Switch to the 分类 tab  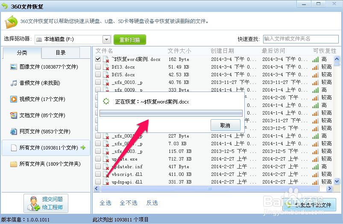22,52
